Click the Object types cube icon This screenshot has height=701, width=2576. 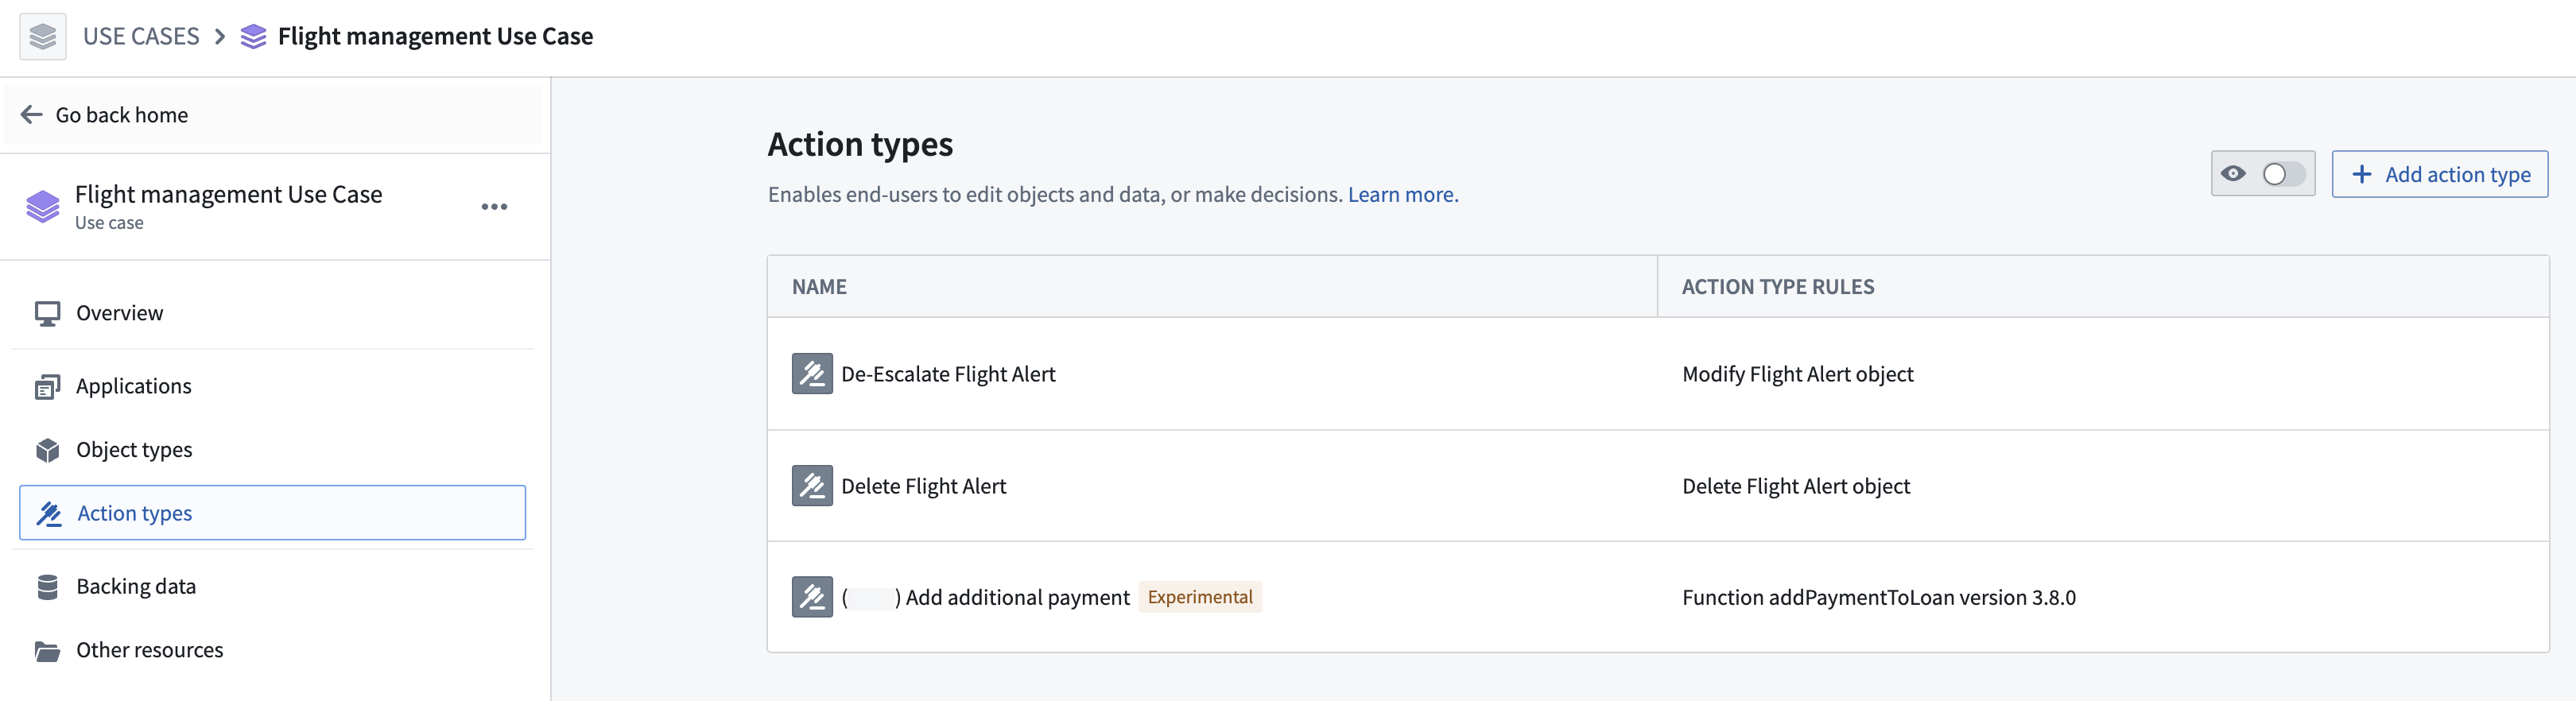[47, 450]
